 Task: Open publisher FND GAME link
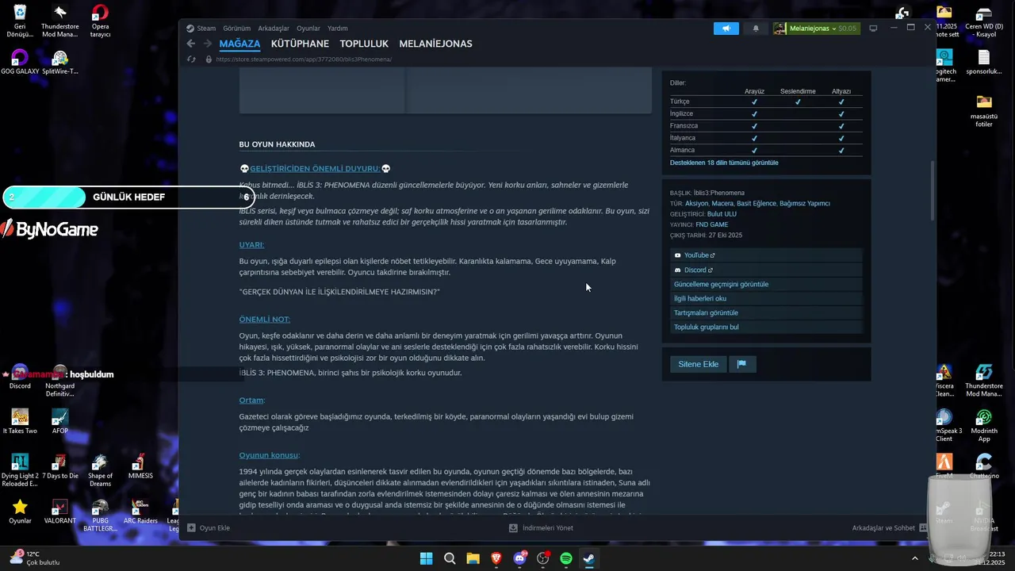(711, 224)
